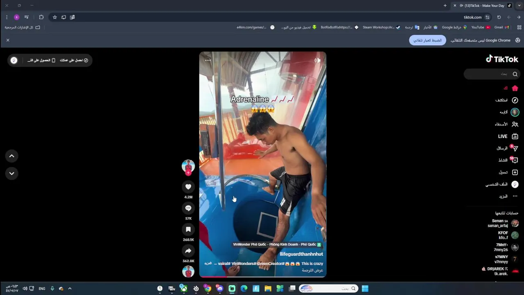Click the show translation (عرض الترجمة) link

312,270
